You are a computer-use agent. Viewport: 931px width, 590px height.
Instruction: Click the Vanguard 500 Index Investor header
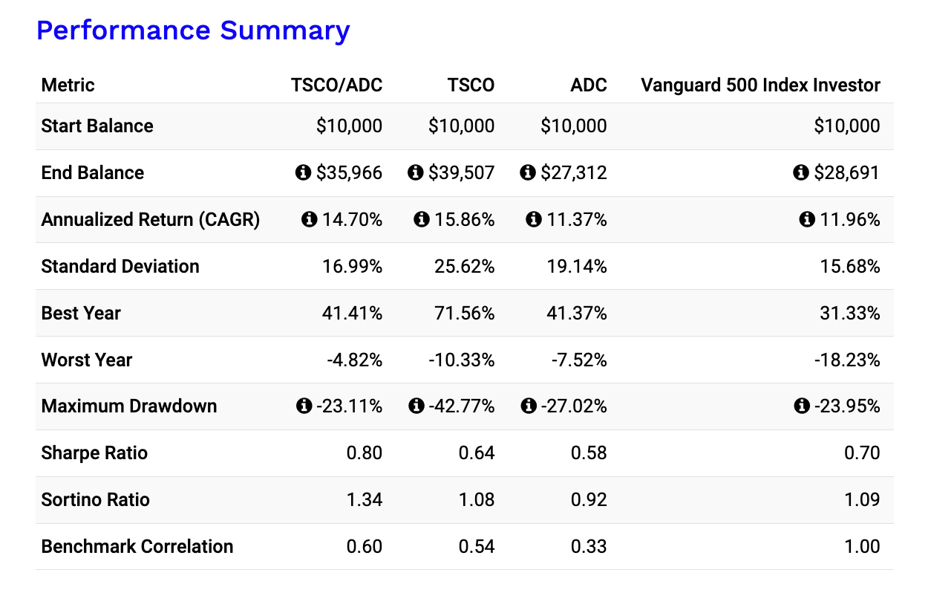tap(760, 85)
